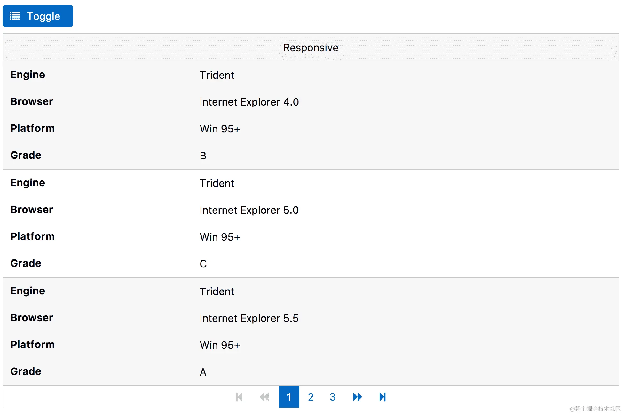Select the Internet Explorer 5.0 cell
The width and height of the screenshot is (623, 414).
tap(249, 210)
